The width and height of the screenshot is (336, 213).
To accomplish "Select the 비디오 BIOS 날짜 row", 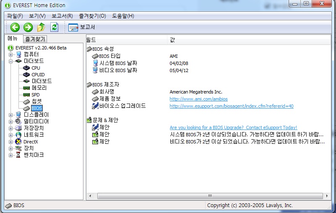I will [x=208, y=70].
